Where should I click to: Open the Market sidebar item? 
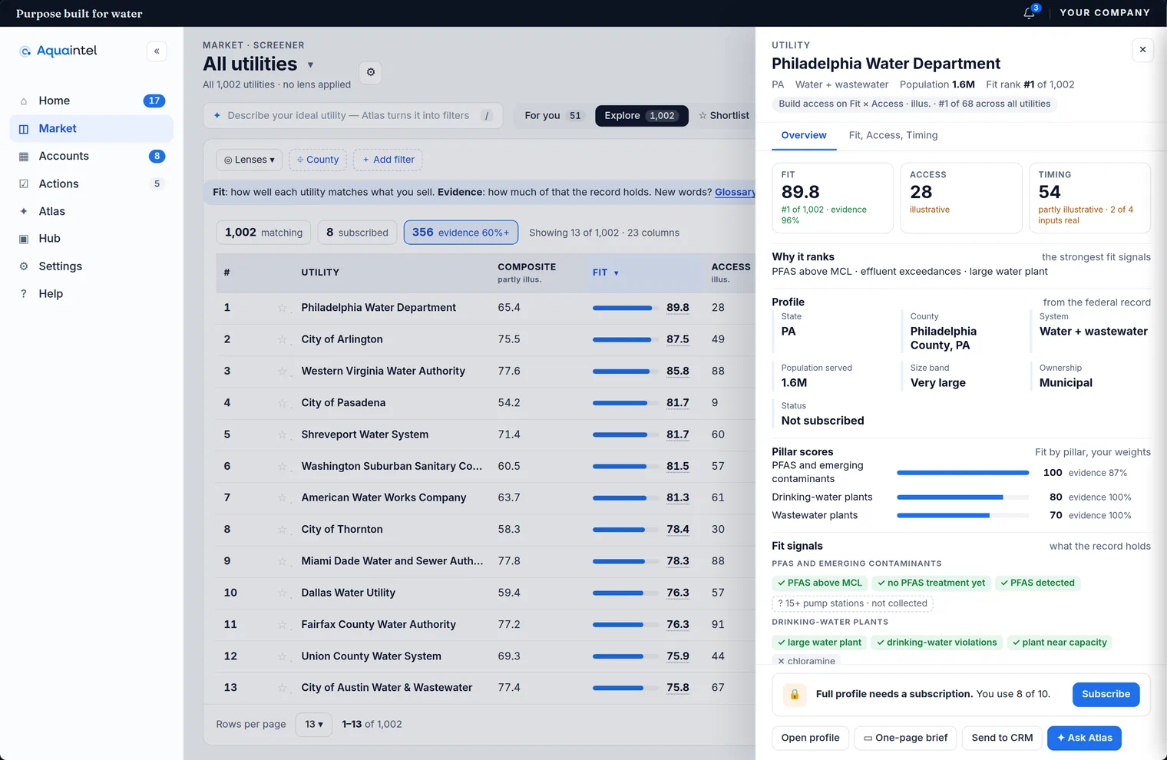point(91,128)
